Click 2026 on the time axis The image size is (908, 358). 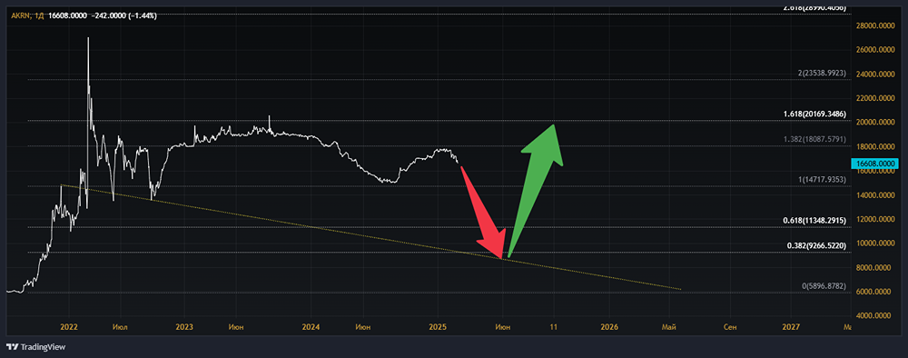(610, 327)
